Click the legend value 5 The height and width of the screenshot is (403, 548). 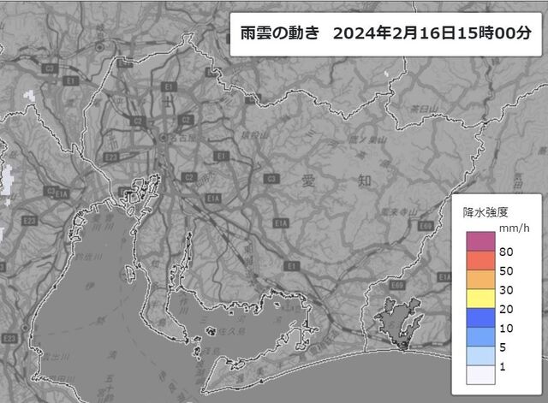(503, 347)
